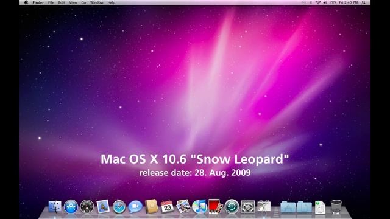Open the Wi-Fi status menu
390x219 pixels.
318,2
